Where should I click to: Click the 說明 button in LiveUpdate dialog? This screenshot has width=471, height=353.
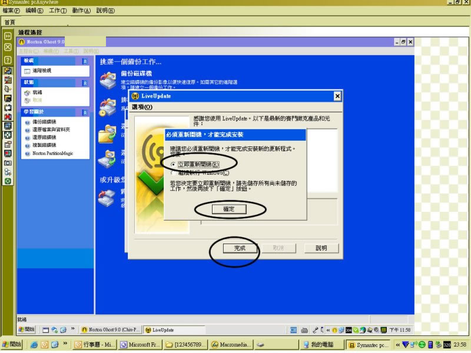[321, 248]
